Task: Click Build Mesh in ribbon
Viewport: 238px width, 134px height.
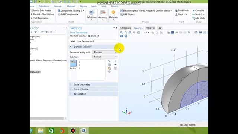Action: pyautogui.click(x=182, y=10)
